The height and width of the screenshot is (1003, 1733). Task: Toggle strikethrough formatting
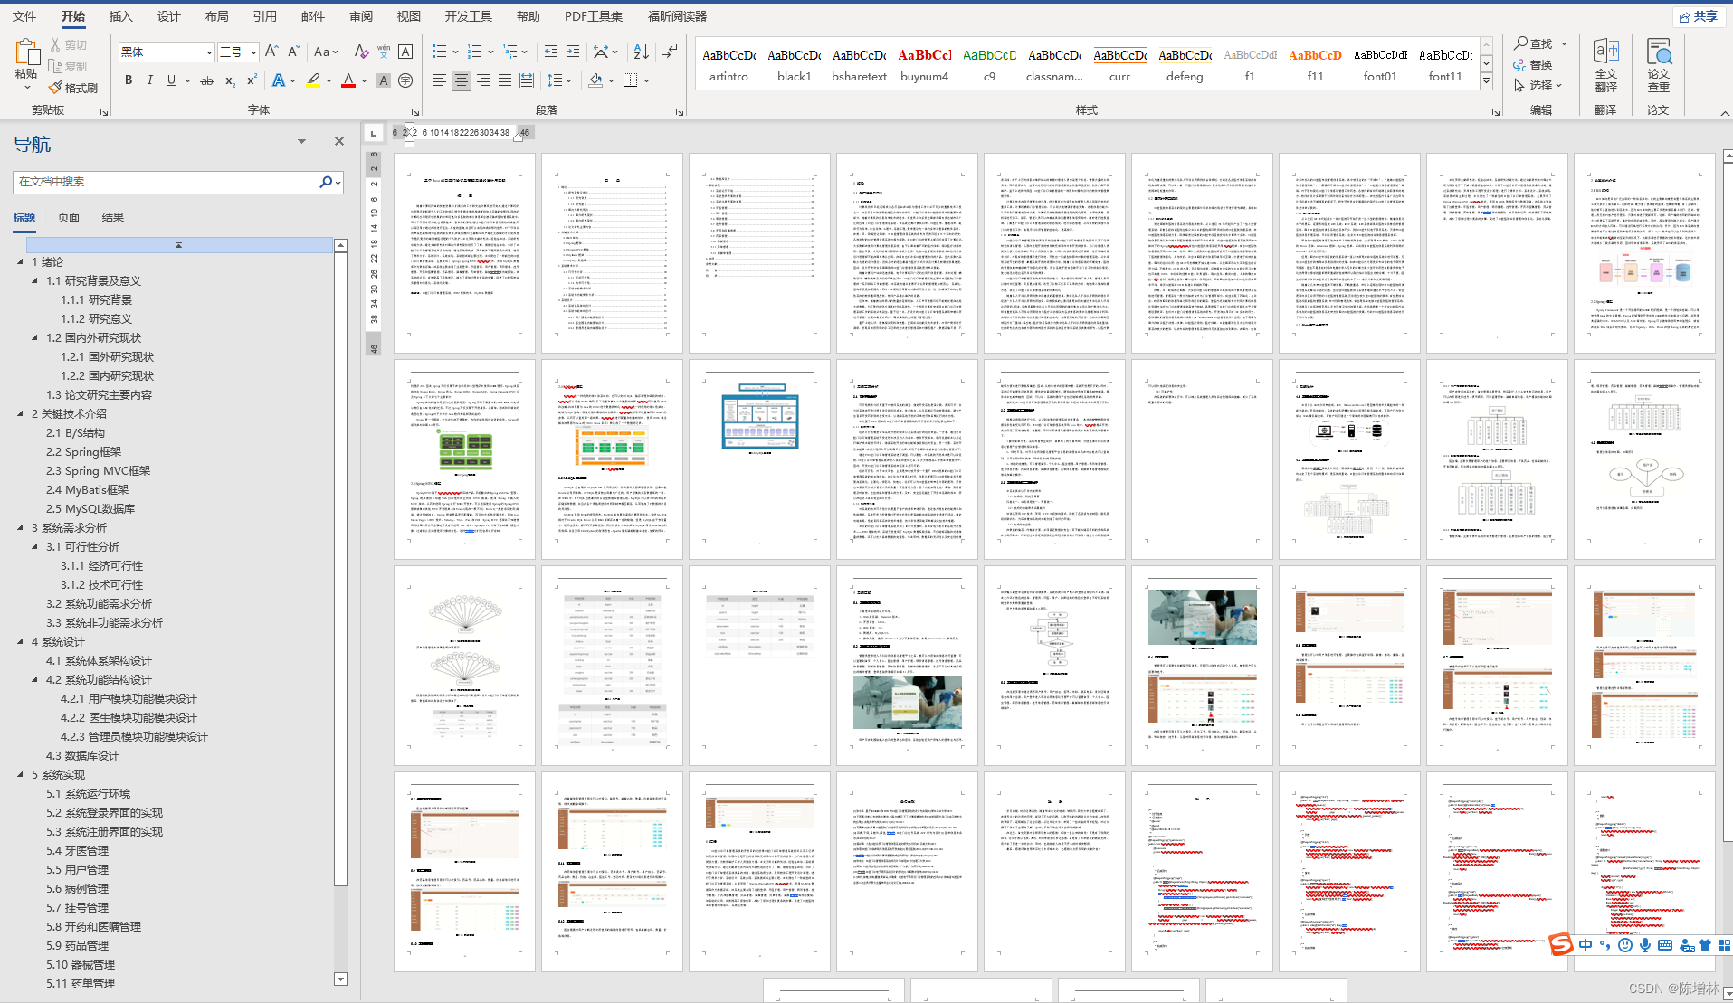pyautogui.click(x=207, y=80)
